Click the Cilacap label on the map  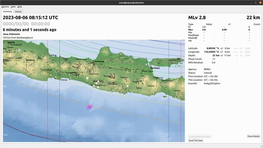click(x=64, y=80)
